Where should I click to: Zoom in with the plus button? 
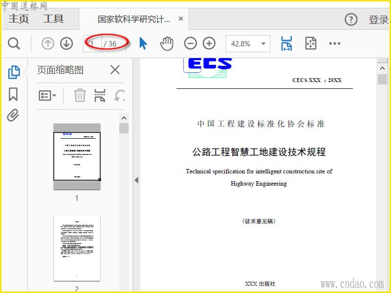tap(209, 43)
